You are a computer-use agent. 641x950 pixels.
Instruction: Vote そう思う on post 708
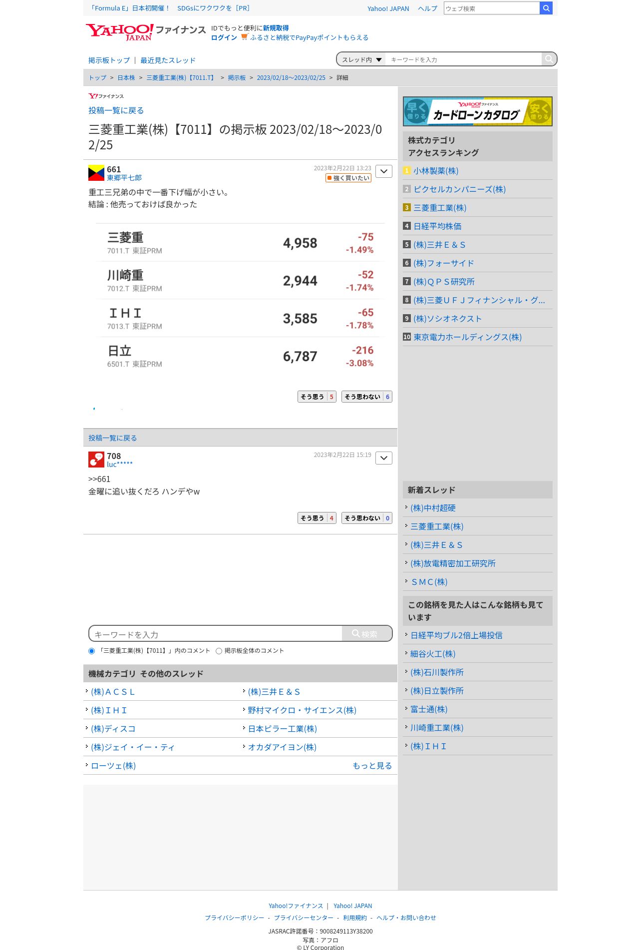(x=317, y=518)
